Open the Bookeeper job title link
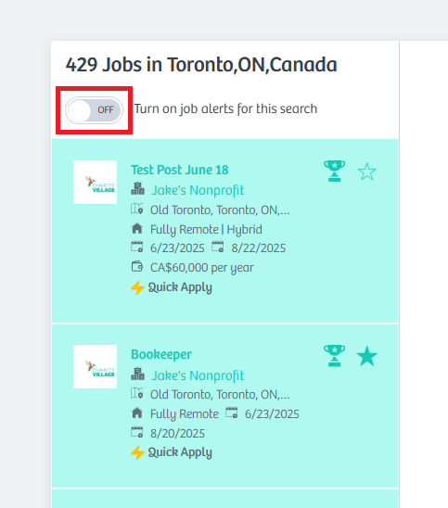This screenshot has width=448, height=508. point(161,354)
